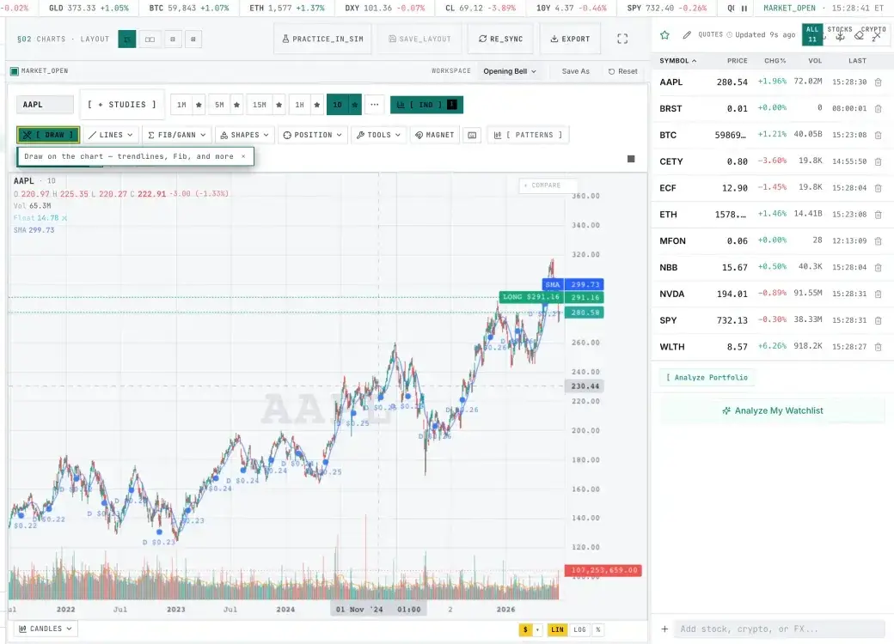Delete NBB from the watchlist
Viewport: 894px width, 644px height.
coord(878,267)
